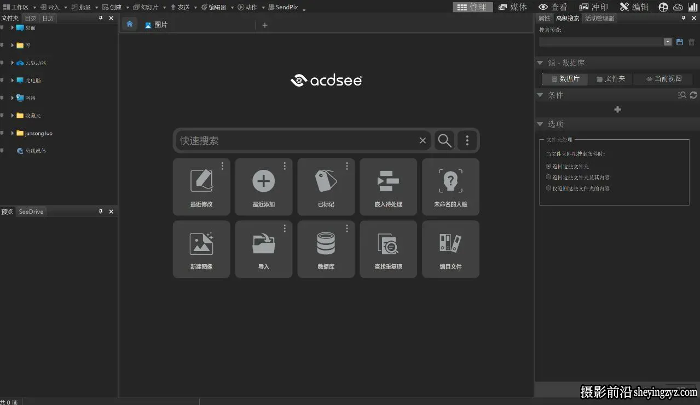Open the 嵌入待处理 tile
700x405 pixels.
coord(389,187)
